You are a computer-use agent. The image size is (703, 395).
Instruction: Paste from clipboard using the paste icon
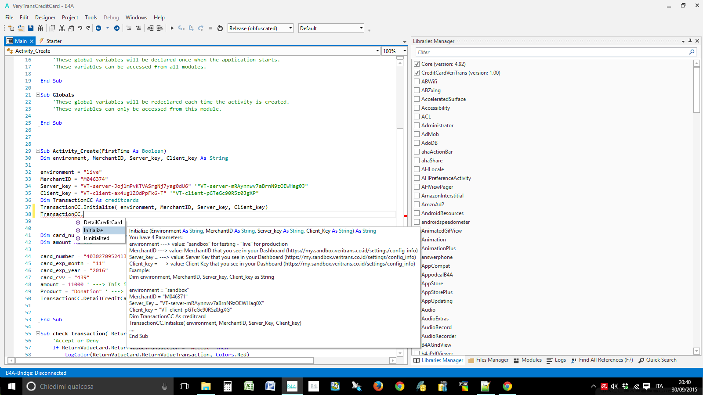click(x=71, y=28)
